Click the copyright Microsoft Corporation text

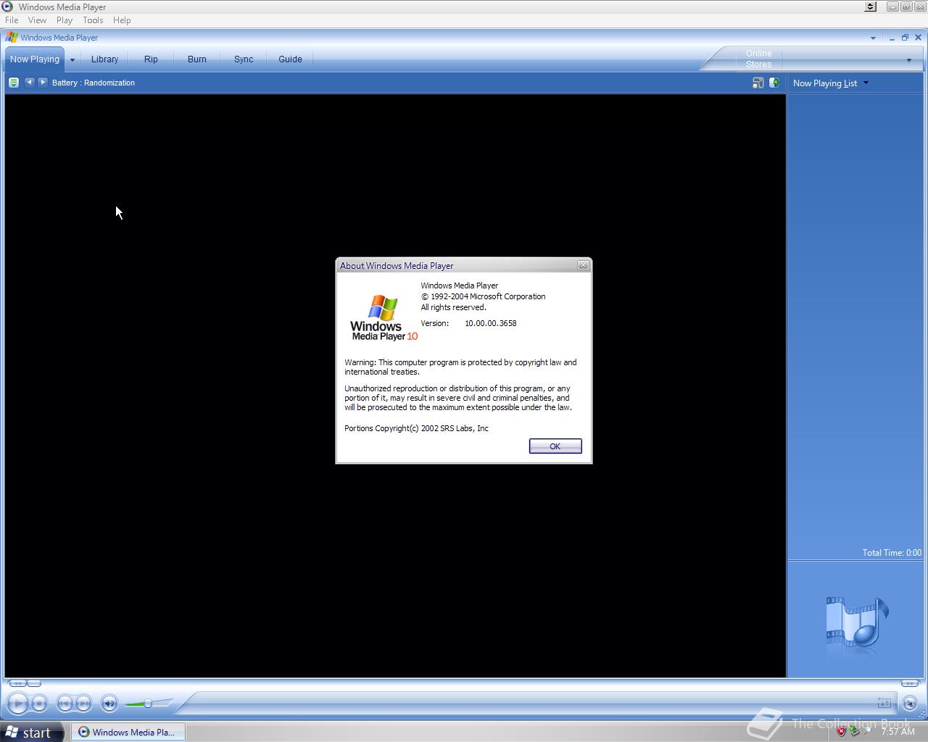point(484,296)
